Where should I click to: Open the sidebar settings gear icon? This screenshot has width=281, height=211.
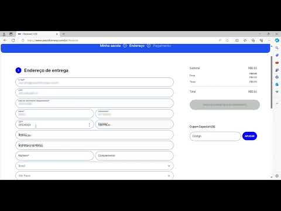pyautogui.click(x=277, y=176)
